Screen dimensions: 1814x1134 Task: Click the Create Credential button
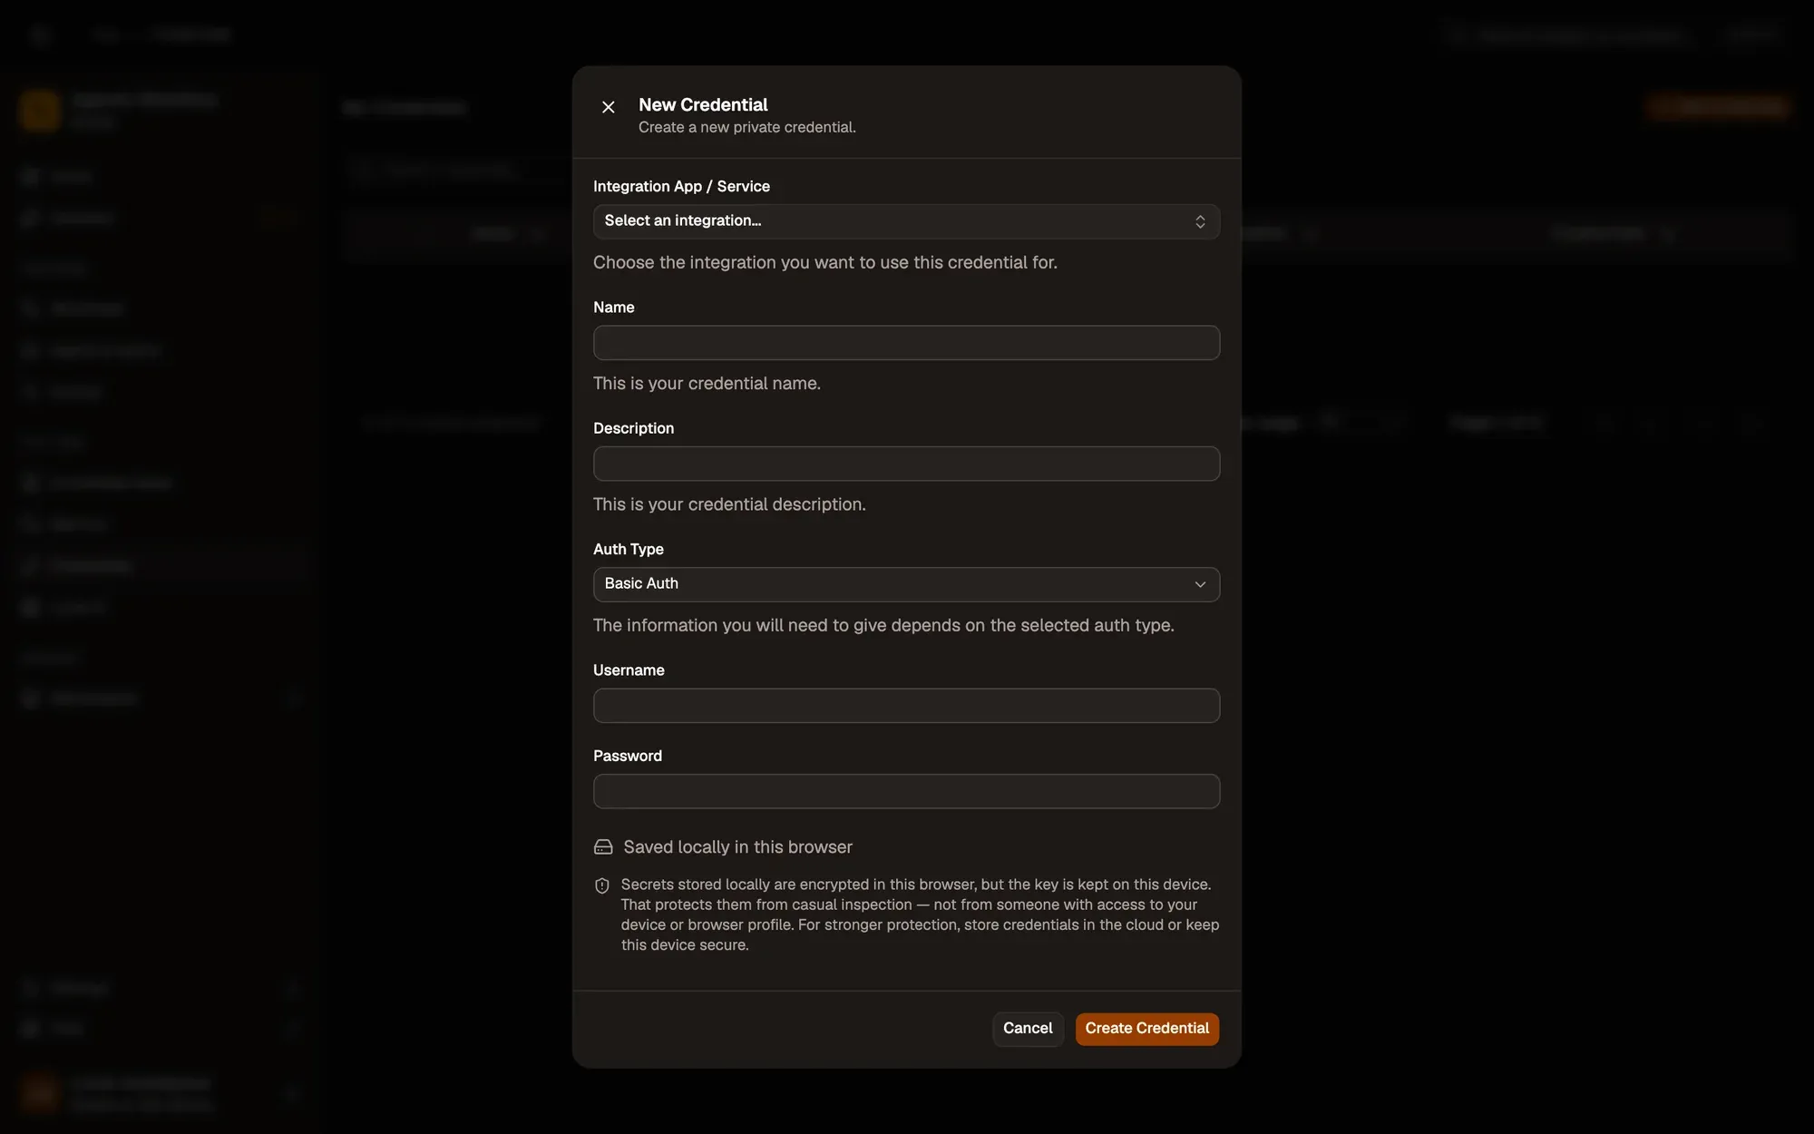tap(1147, 1029)
